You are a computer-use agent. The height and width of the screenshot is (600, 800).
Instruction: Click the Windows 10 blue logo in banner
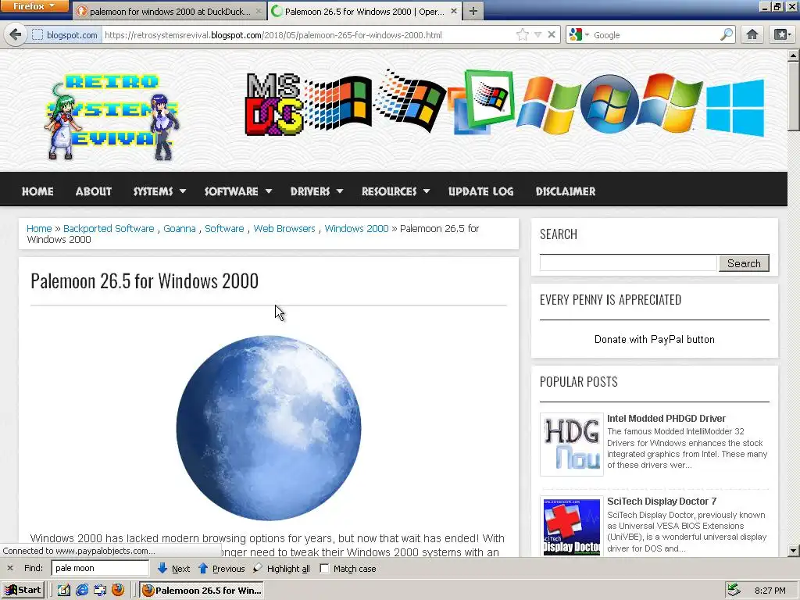click(x=735, y=108)
